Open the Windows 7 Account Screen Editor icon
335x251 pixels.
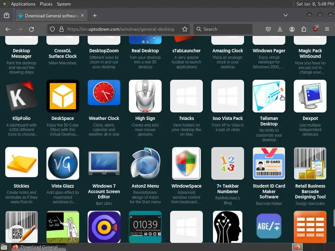[x=104, y=163]
